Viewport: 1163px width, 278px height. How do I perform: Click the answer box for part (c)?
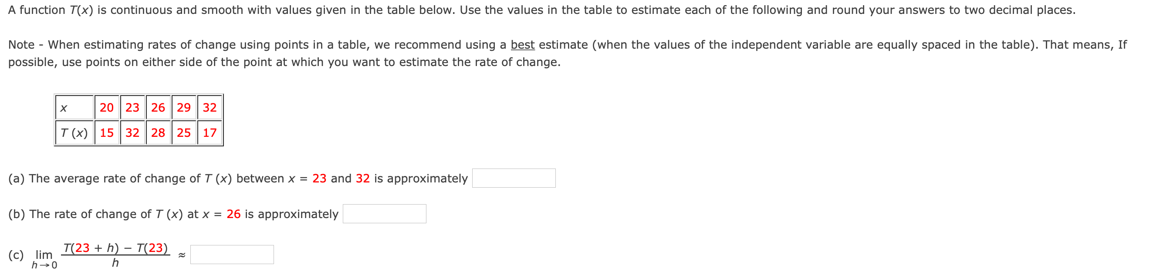tap(233, 255)
